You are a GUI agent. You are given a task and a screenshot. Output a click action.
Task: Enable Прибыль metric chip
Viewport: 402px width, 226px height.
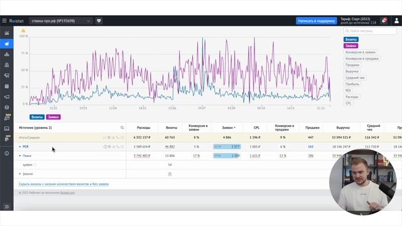[352, 84]
